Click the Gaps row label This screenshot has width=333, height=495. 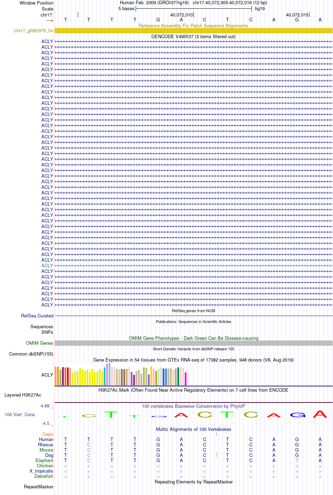48,434
